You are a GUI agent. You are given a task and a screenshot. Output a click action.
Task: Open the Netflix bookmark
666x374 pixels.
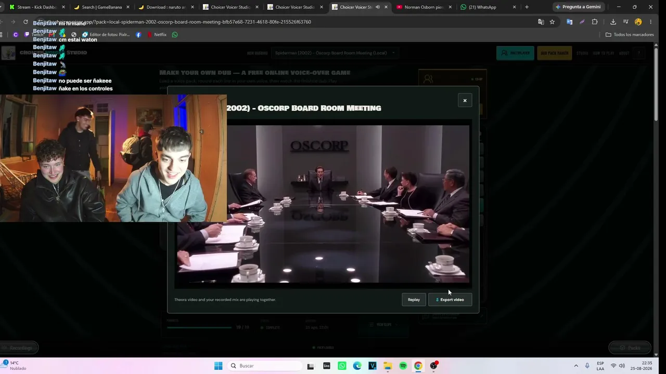(x=157, y=35)
